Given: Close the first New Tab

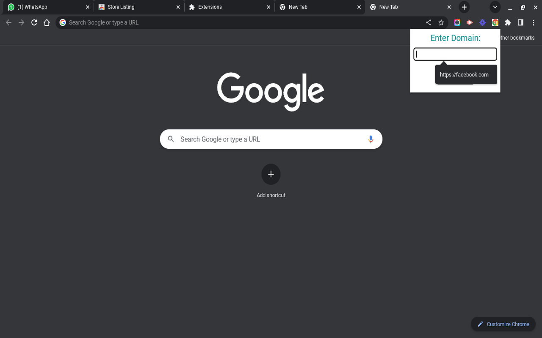Looking at the screenshot, I should pyautogui.click(x=359, y=7).
